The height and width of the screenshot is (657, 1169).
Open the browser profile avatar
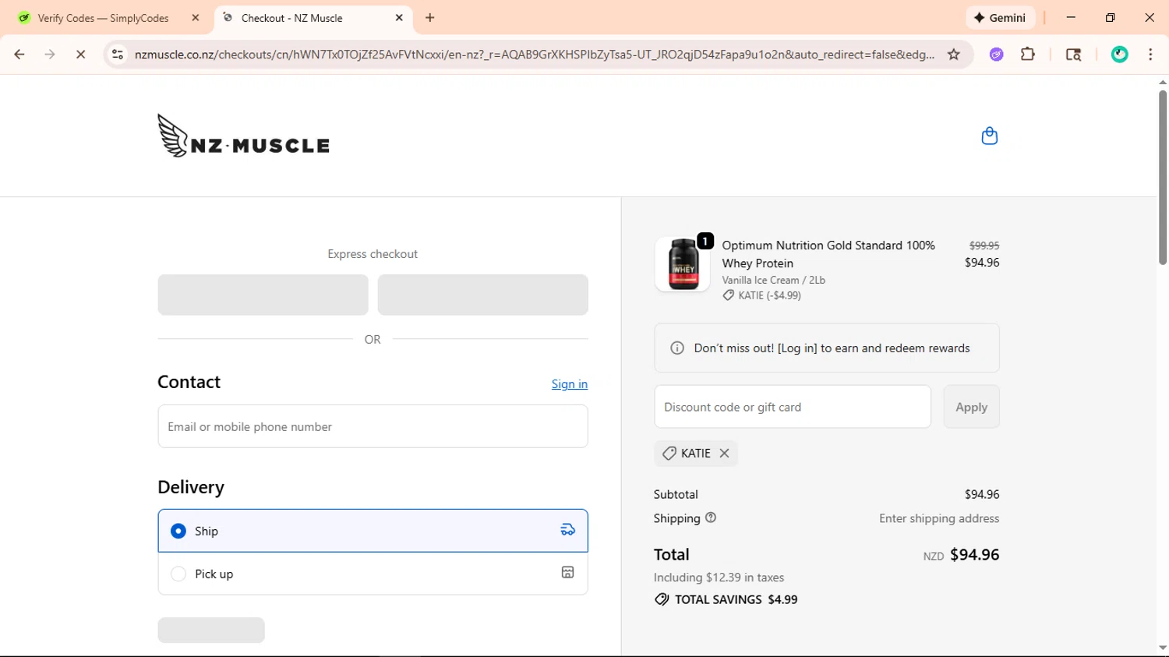[1120, 54]
